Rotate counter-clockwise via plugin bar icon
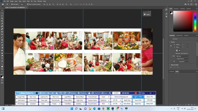The image size is (198, 111). coord(61,93)
